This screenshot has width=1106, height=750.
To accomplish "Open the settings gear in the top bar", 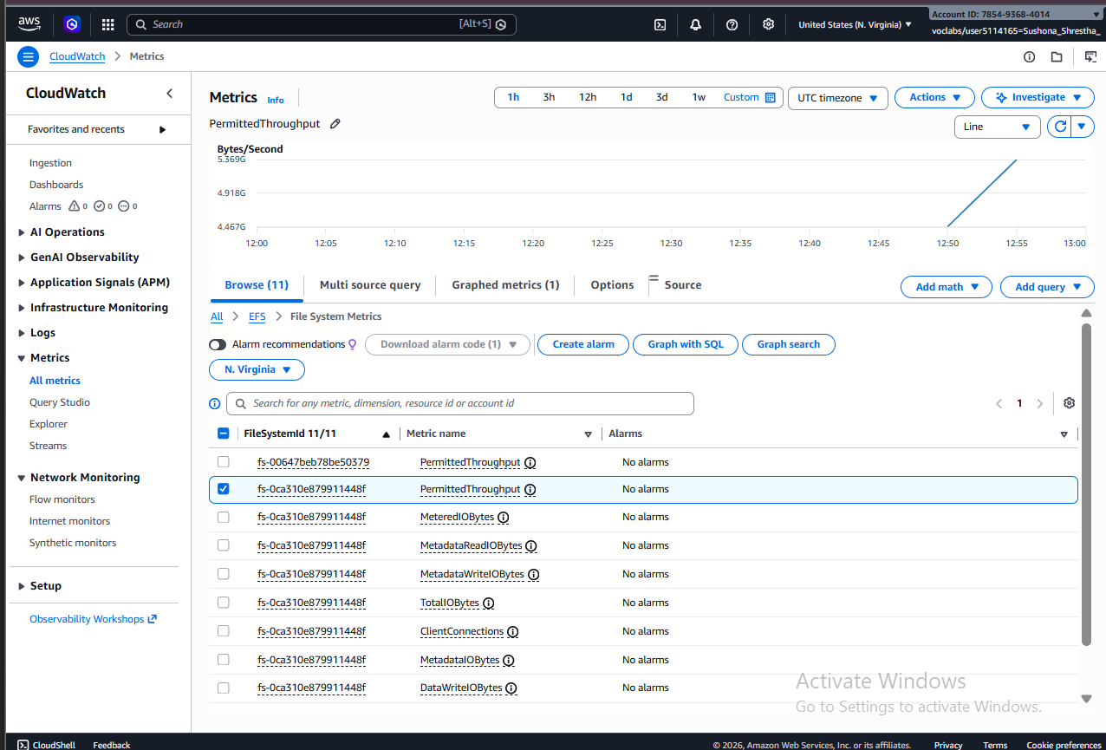I will tap(768, 24).
